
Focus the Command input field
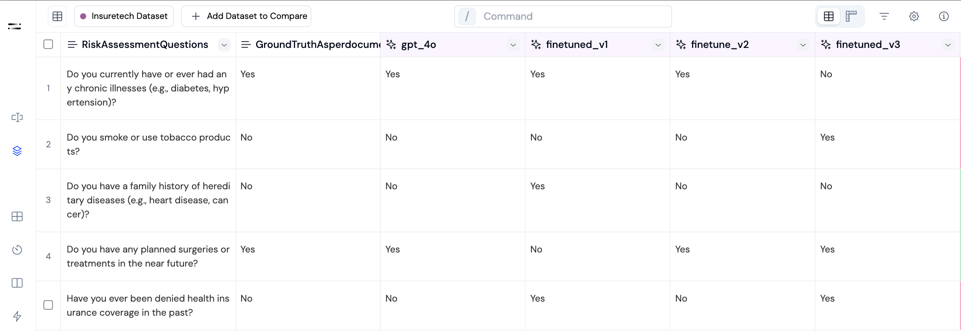tap(572, 17)
